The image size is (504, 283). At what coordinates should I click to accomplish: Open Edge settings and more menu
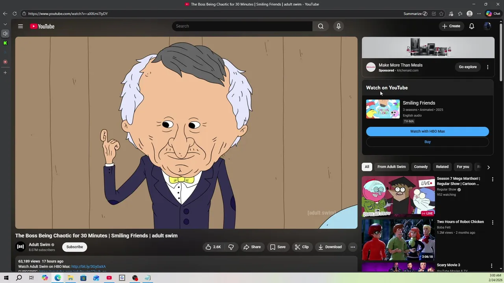pyautogui.click(x=479, y=14)
